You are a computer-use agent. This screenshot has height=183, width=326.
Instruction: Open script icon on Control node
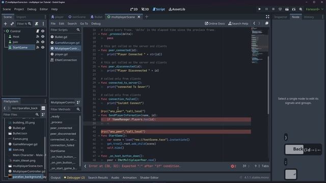click(x=38, y=31)
